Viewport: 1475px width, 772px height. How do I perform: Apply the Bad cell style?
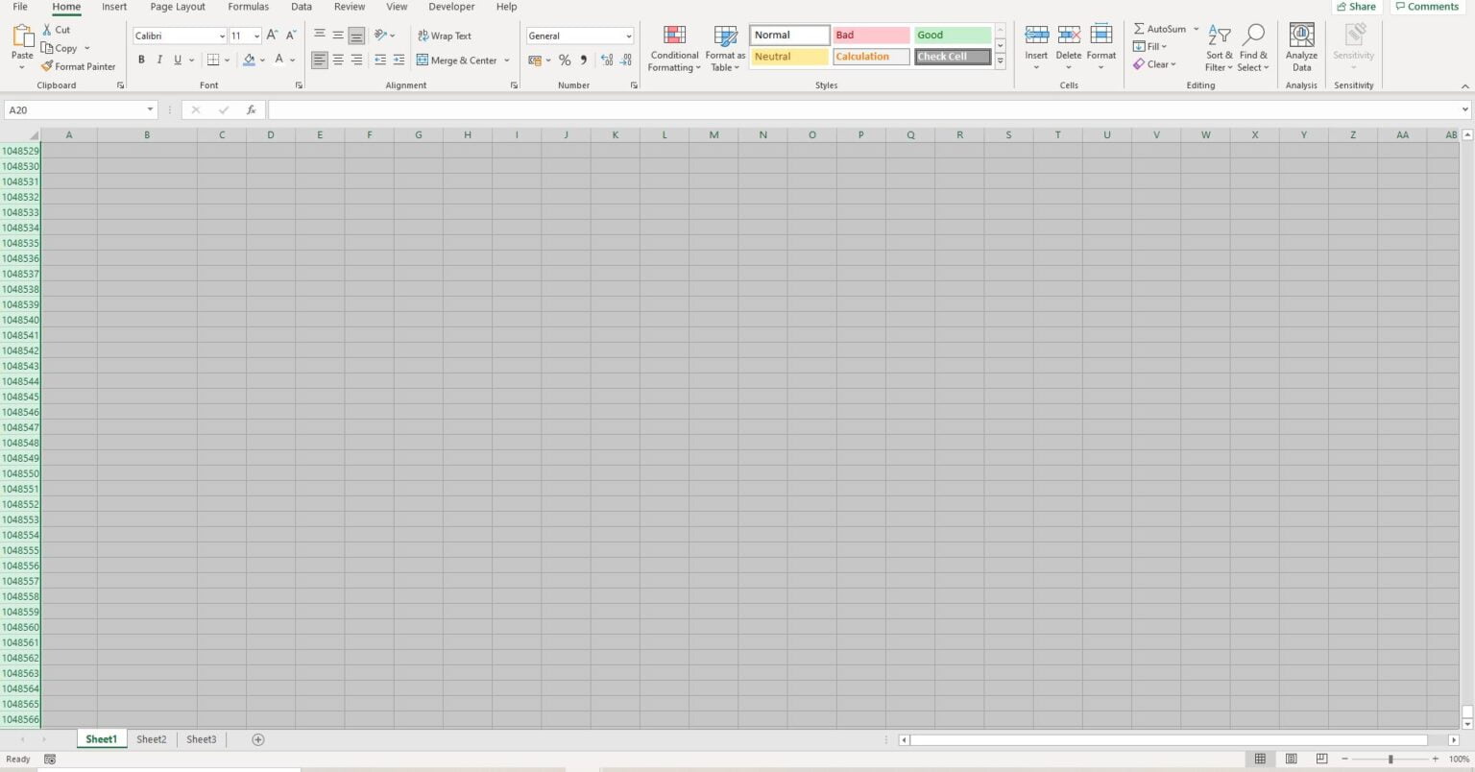869,35
